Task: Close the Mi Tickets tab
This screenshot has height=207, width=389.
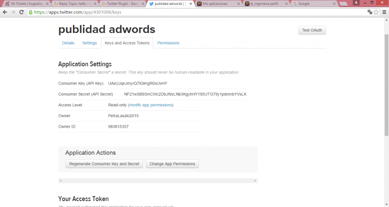Action: point(47,4)
